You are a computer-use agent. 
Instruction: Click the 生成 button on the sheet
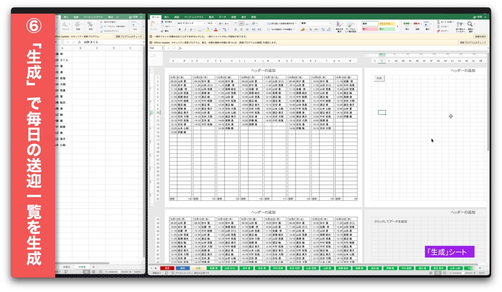379,78
